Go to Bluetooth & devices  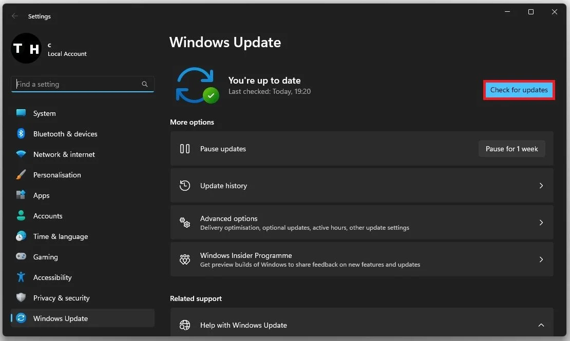83,134
